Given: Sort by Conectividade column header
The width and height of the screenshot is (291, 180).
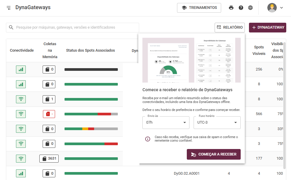Looking at the screenshot, I should pyautogui.click(x=22, y=50).
